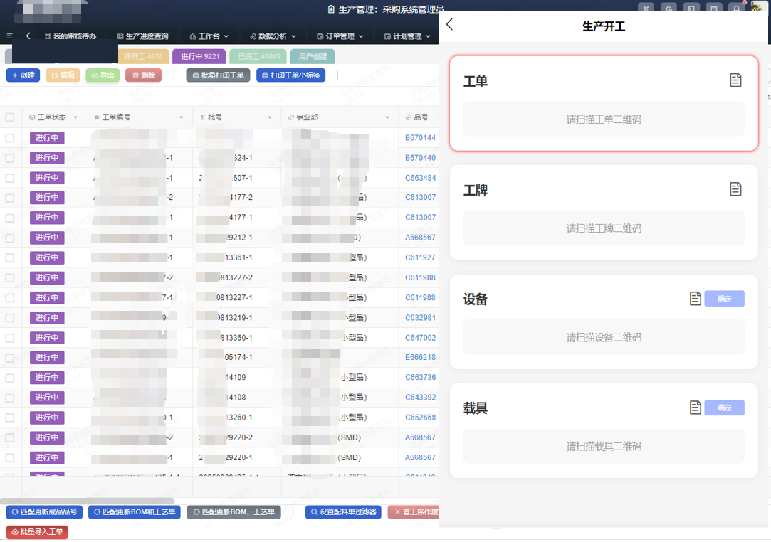Check the checkbox of the C663484 row
Viewport: 771px width, 542px height.
tap(10, 178)
